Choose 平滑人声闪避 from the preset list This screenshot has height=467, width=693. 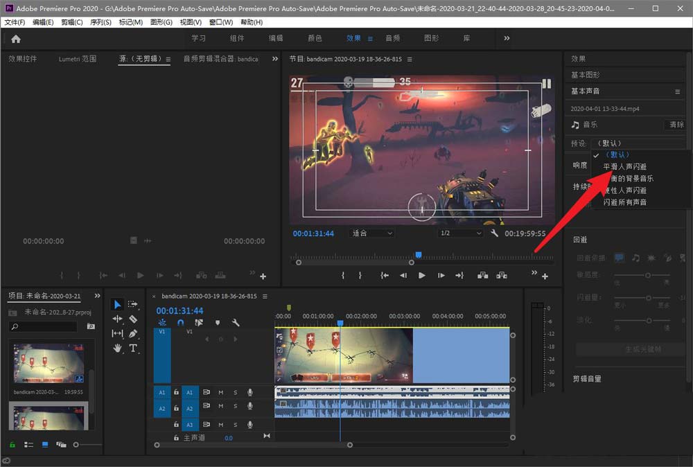click(624, 166)
